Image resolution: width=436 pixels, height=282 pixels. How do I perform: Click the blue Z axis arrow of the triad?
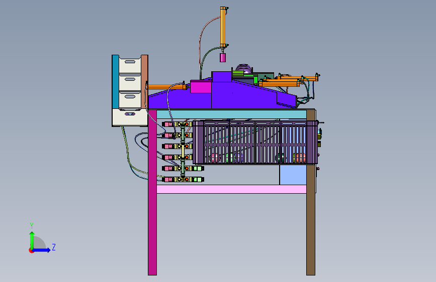[42, 250]
